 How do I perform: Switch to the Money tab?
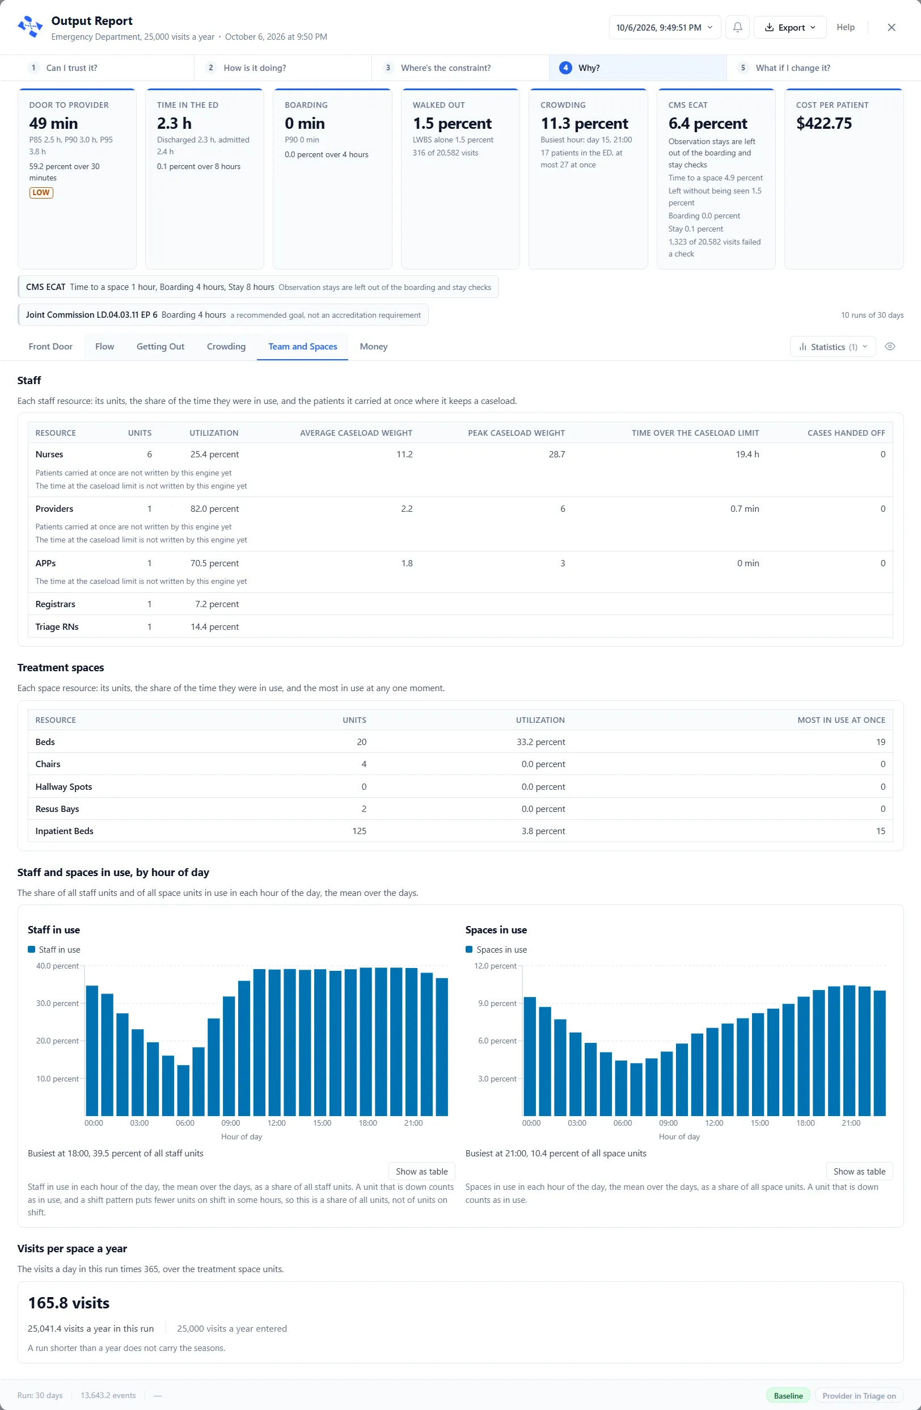coord(374,347)
